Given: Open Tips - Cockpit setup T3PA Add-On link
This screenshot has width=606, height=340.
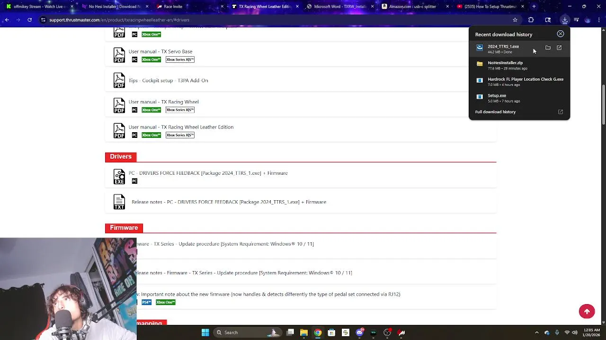Looking at the screenshot, I should click(169, 80).
